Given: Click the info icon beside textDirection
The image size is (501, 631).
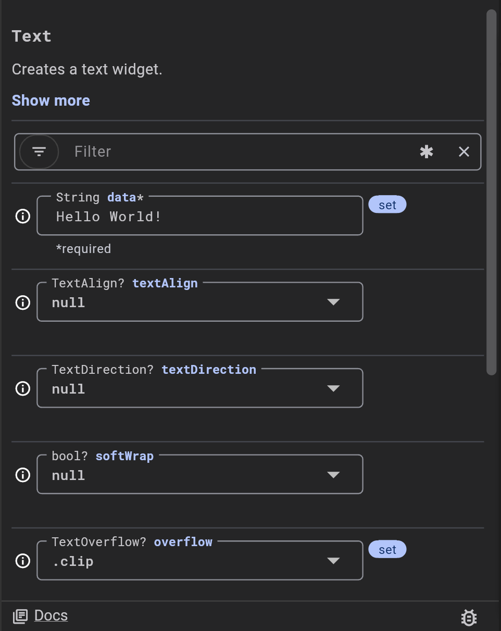Looking at the screenshot, I should pyautogui.click(x=22, y=388).
